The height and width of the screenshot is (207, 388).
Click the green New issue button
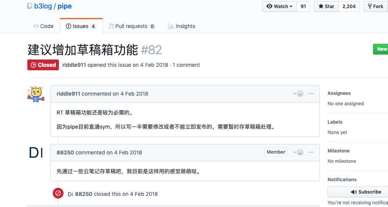(381, 49)
